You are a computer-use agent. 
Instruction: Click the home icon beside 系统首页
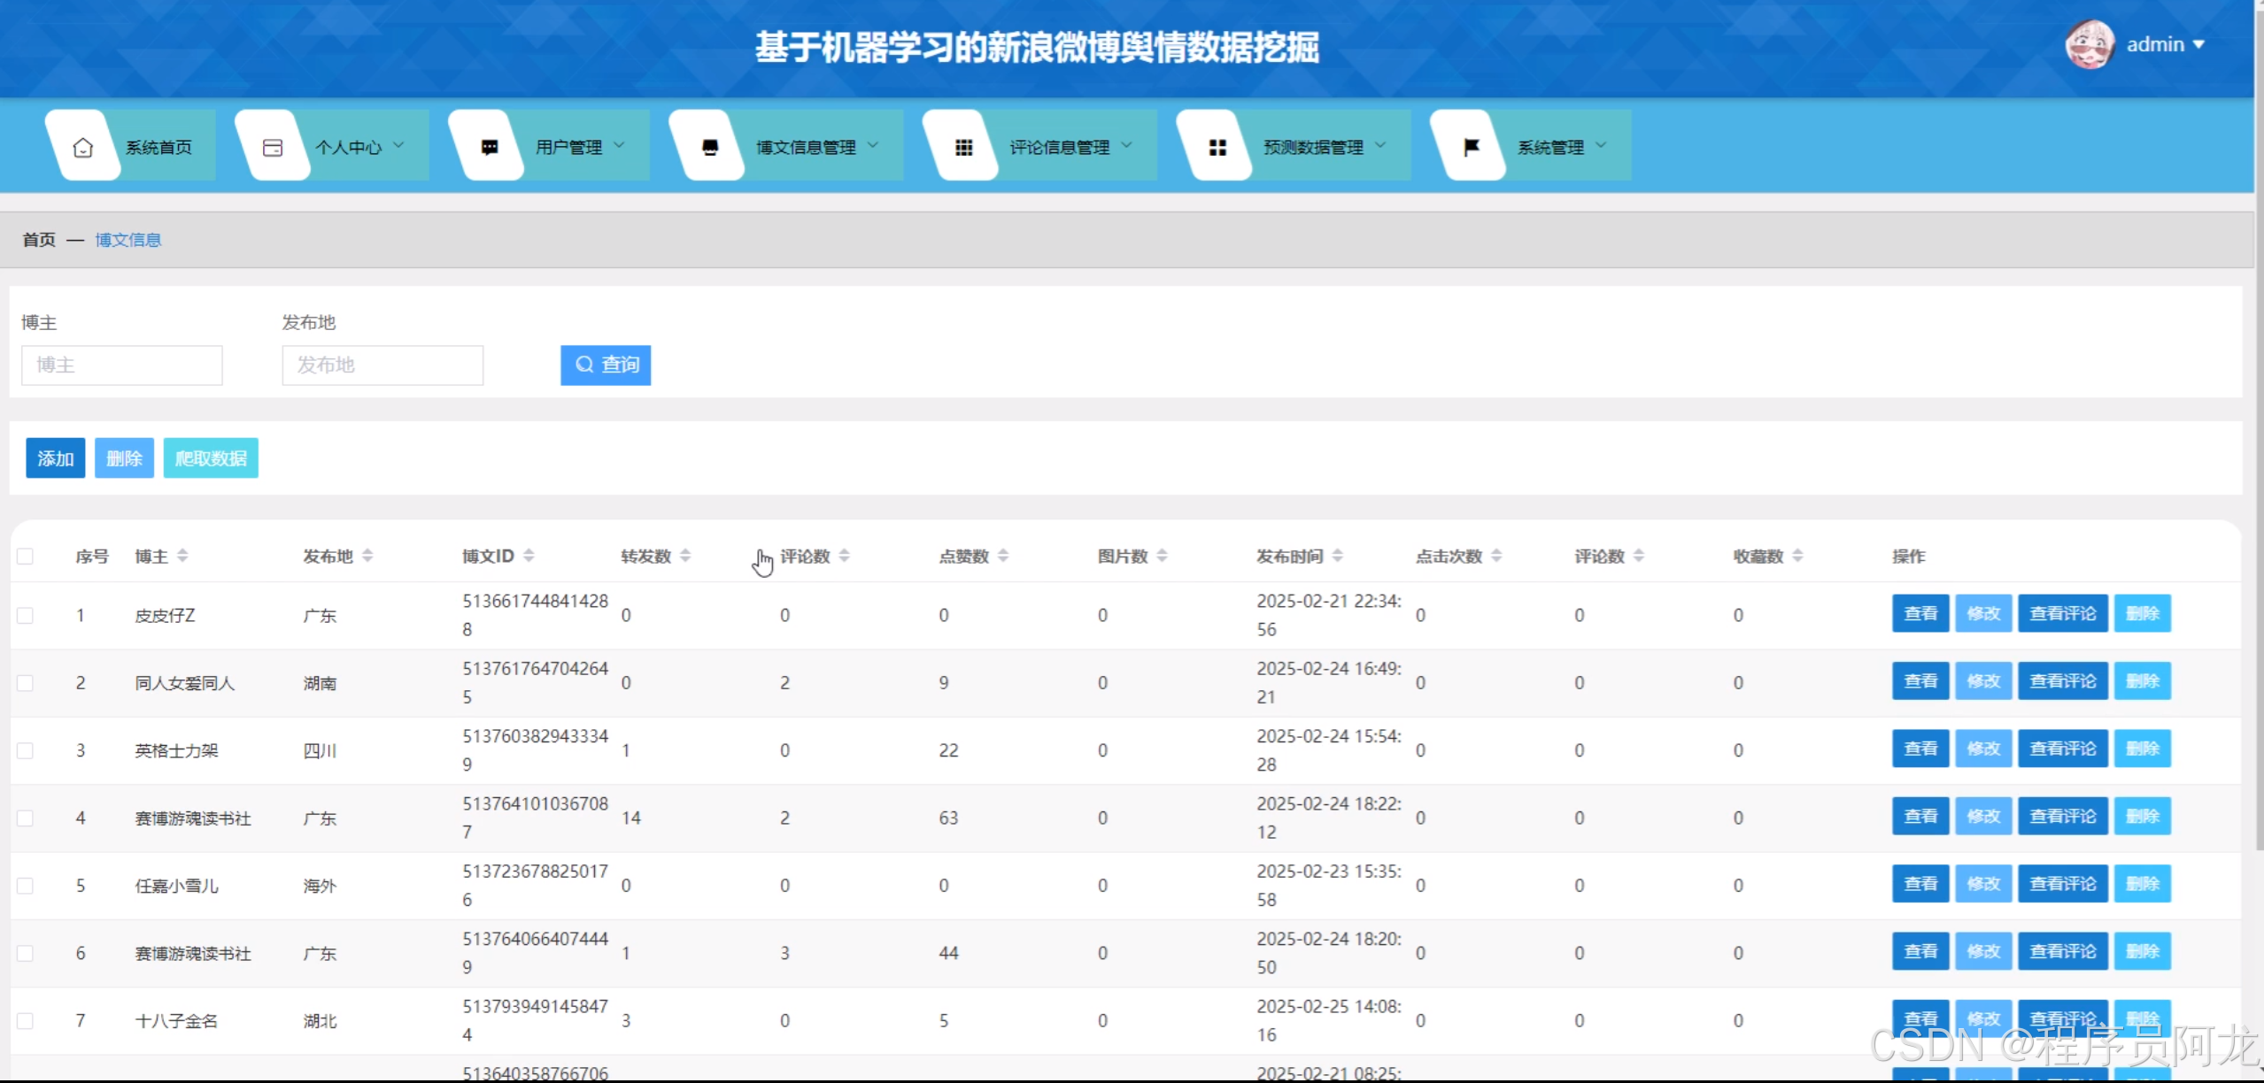[82, 147]
